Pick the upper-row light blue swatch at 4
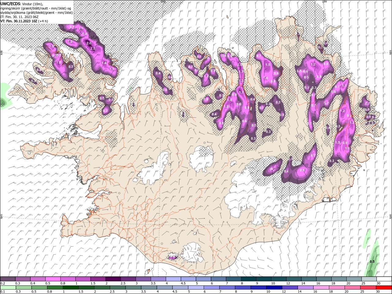 [x=173, y=279]
